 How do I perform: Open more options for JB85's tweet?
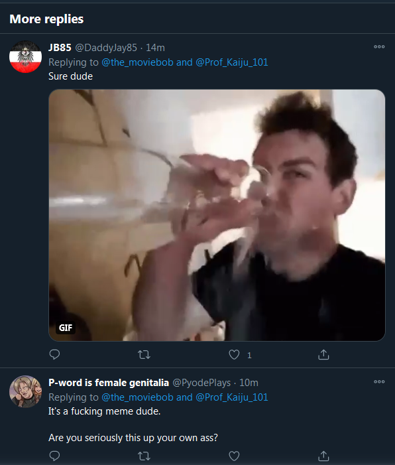click(x=379, y=46)
